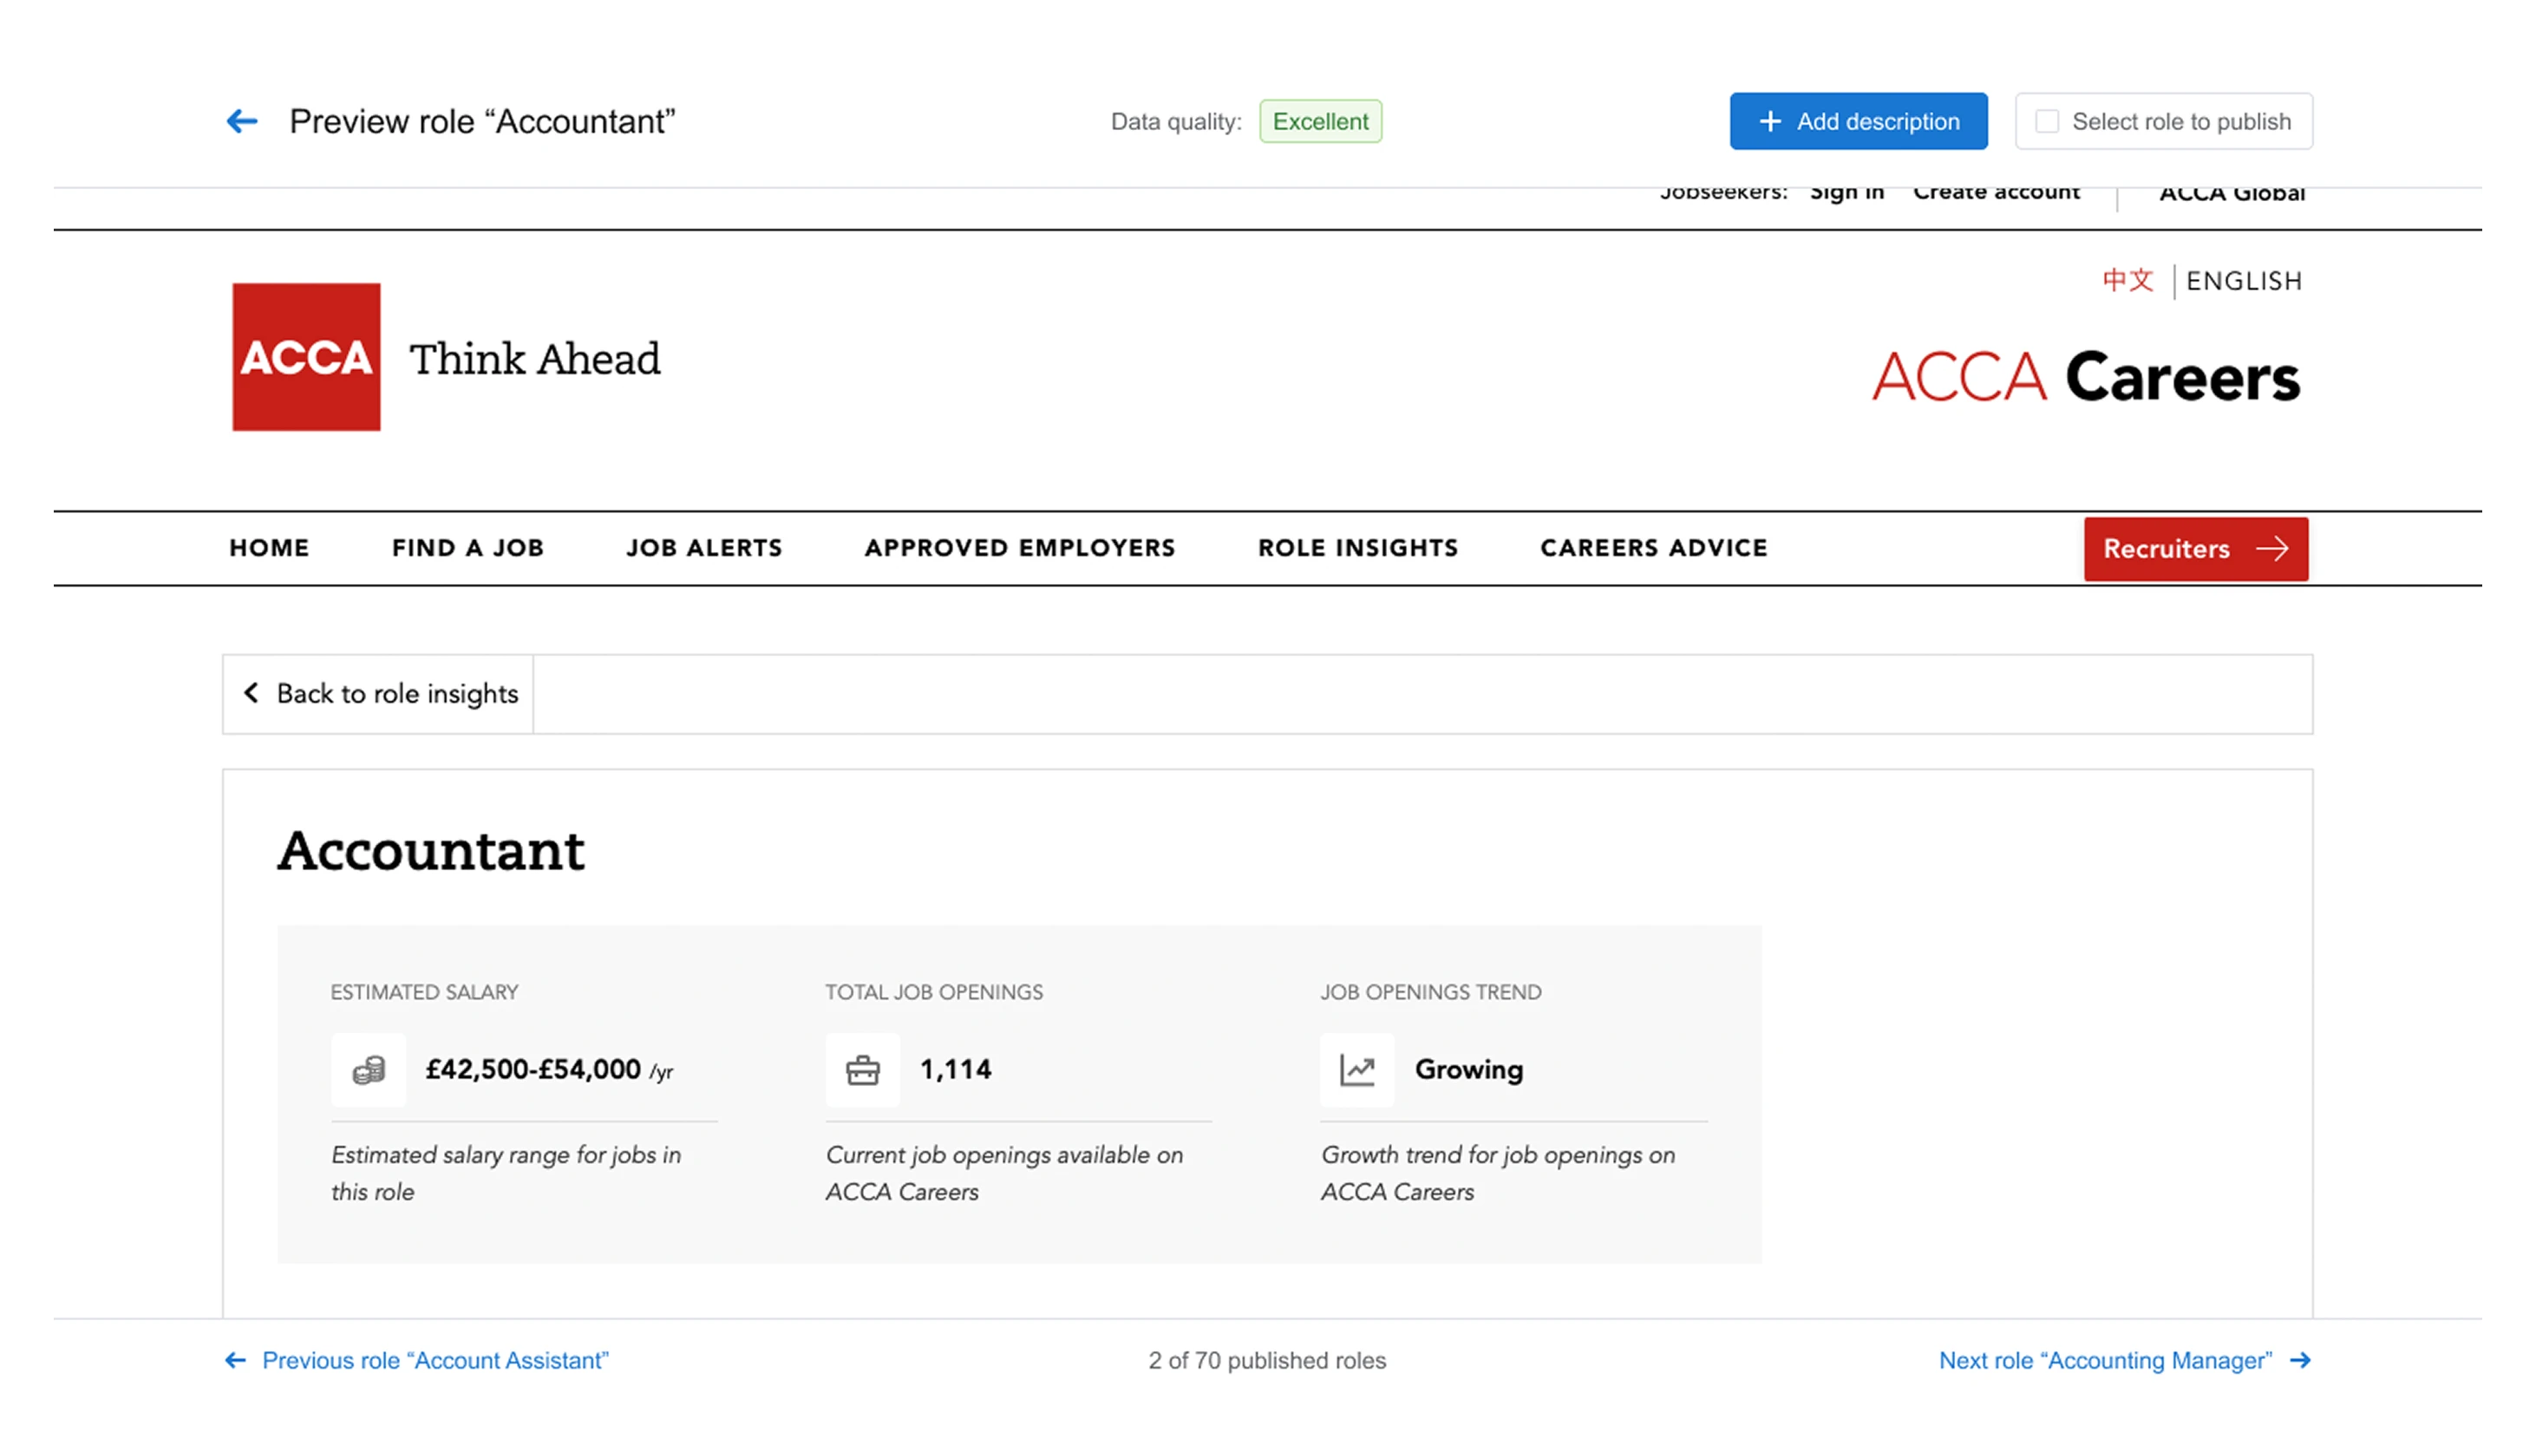The image size is (2536, 1456).
Task: Click the Sign in link
Action: pyautogui.click(x=1846, y=192)
